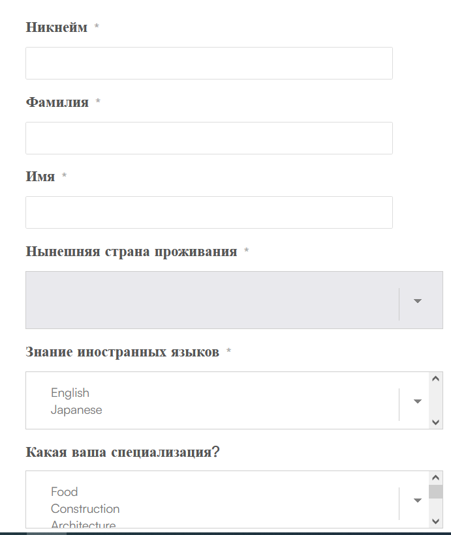Click the Имя text field

[x=209, y=212]
